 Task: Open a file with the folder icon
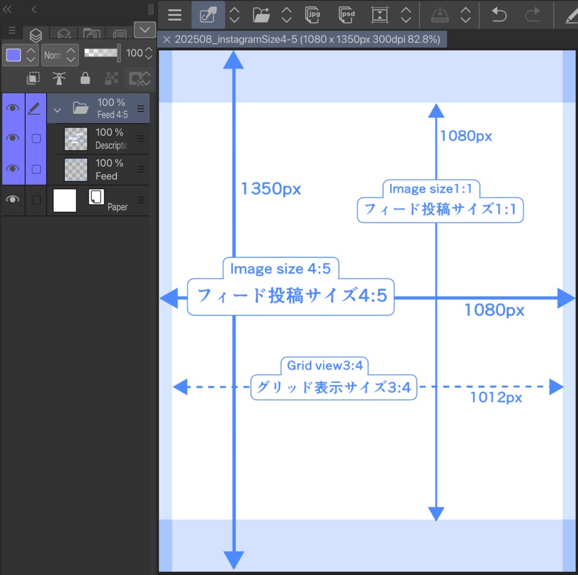(261, 15)
